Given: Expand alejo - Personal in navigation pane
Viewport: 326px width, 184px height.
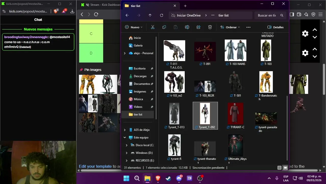Looking at the screenshot, I should point(124,53).
